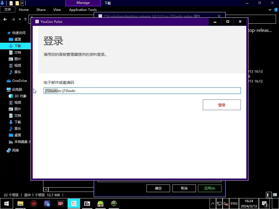Click the New folder quick access icon

pyautogui.click(x=17, y=3)
